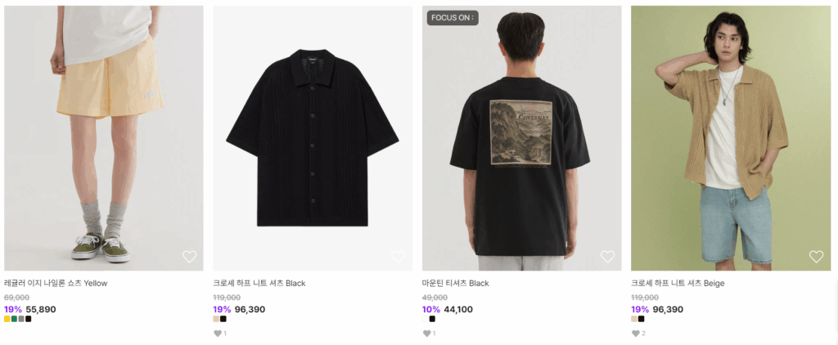The width and height of the screenshot is (838, 345).
Task: Open 레귤러 이지 나일론 쇼츠 Yellow product link
Action: (56, 284)
